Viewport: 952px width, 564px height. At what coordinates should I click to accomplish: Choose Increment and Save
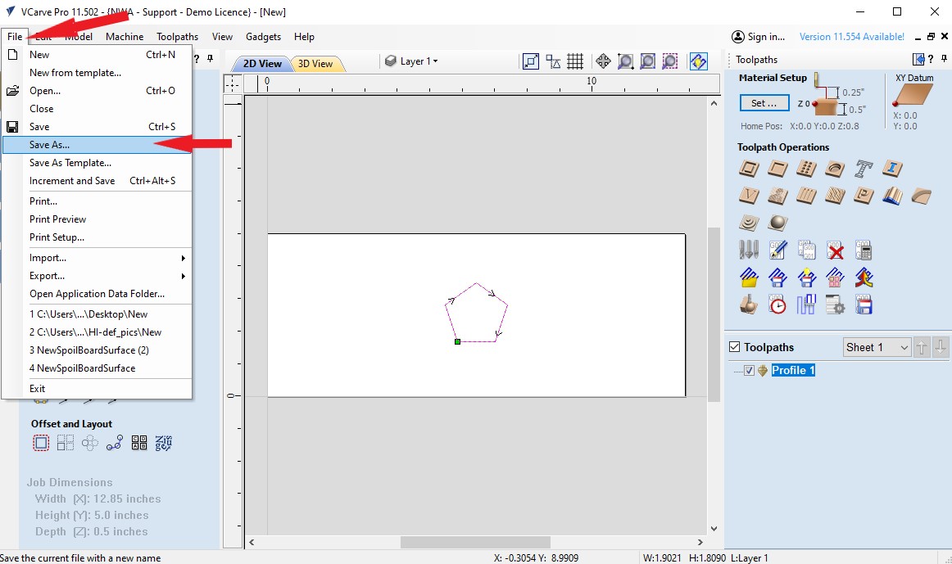[x=97, y=181]
